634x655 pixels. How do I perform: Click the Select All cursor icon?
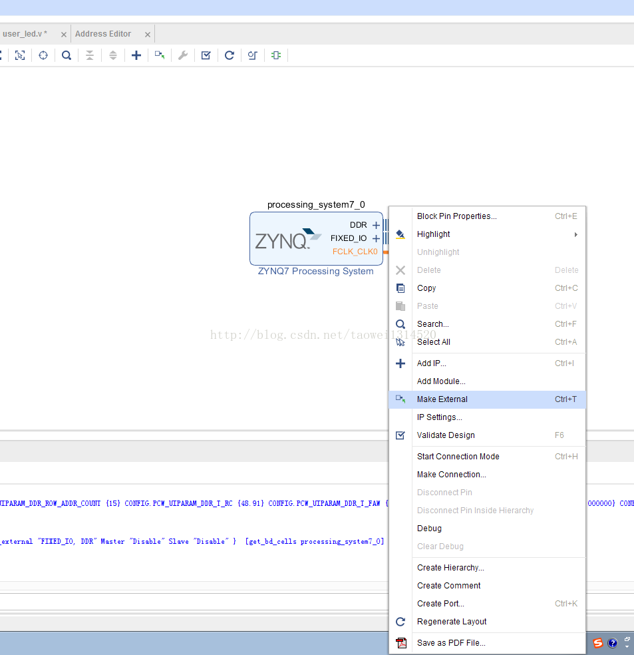pos(400,342)
